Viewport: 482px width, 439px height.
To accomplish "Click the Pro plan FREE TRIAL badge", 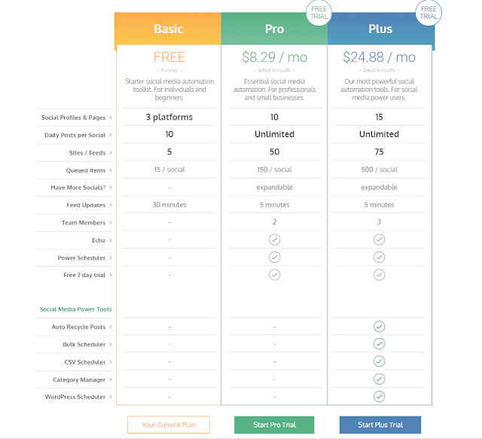I will (319, 13).
